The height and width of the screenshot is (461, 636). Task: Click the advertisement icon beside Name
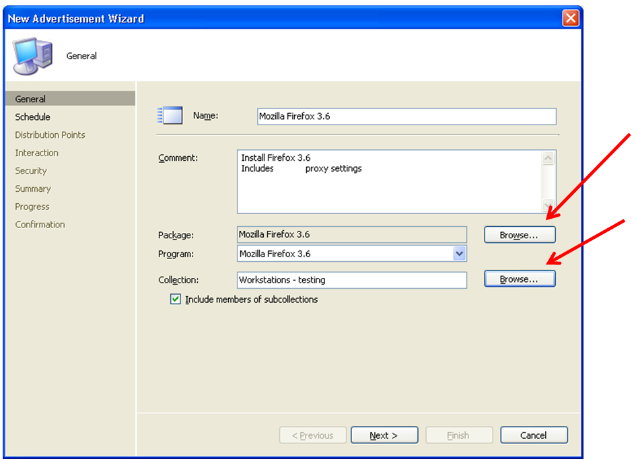pos(170,116)
